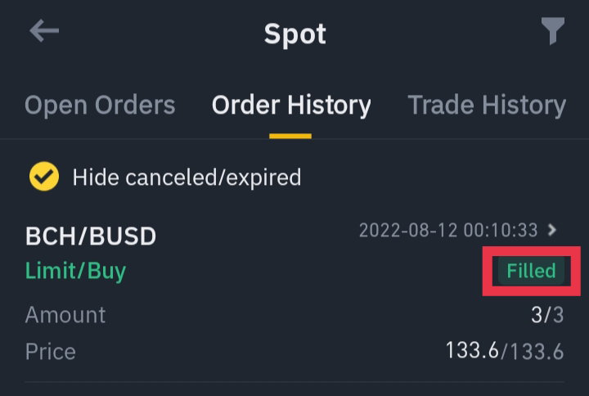This screenshot has width=589, height=396.
Task: Click the yellow underline beneath Order History
Action: click(290, 136)
